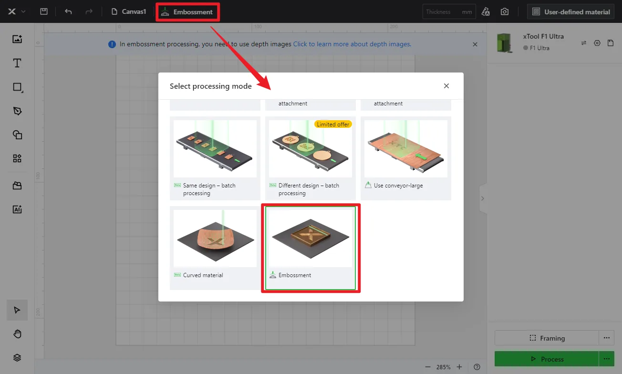Activate the hand pan tool
Image resolution: width=622 pixels, height=374 pixels.
(17, 334)
